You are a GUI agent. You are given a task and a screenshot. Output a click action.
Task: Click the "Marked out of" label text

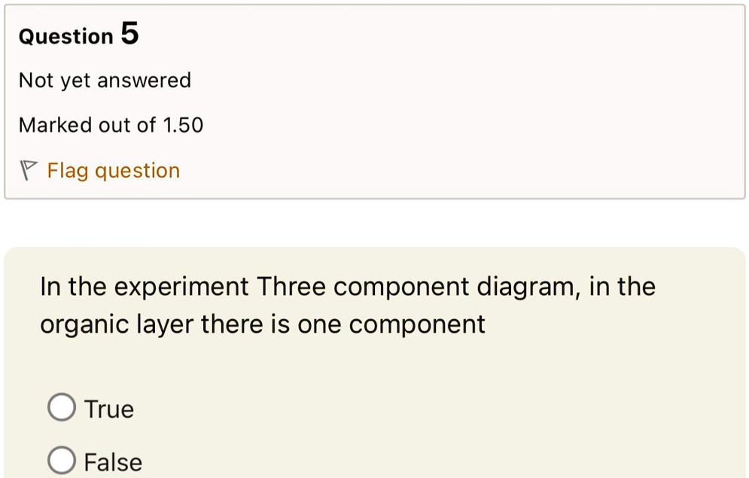tap(87, 125)
